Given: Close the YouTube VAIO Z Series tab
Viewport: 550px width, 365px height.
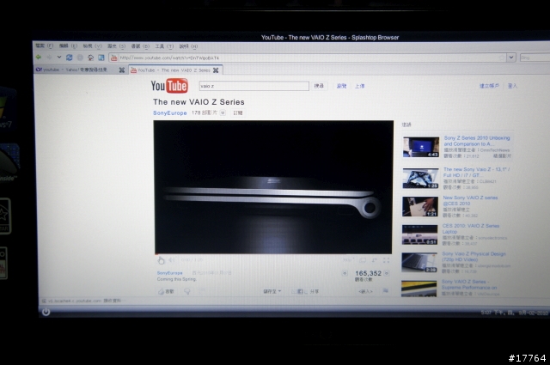Looking at the screenshot, I should 216,70.
